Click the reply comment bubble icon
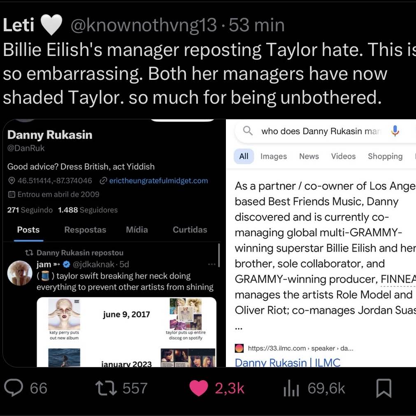 coord(14,388)
